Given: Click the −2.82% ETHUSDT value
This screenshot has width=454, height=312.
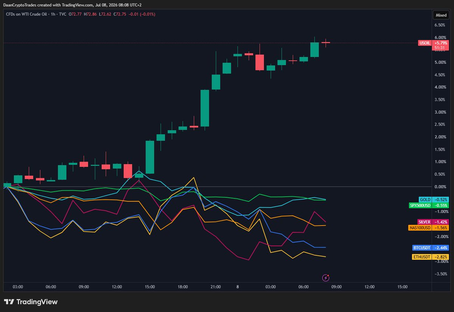Looking at the screenshot, I should [441, 257].
